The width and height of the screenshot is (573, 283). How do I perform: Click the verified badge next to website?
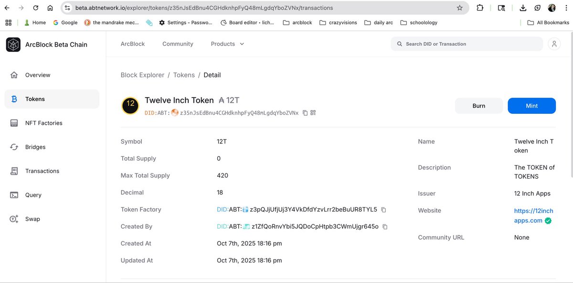[548, 221]
